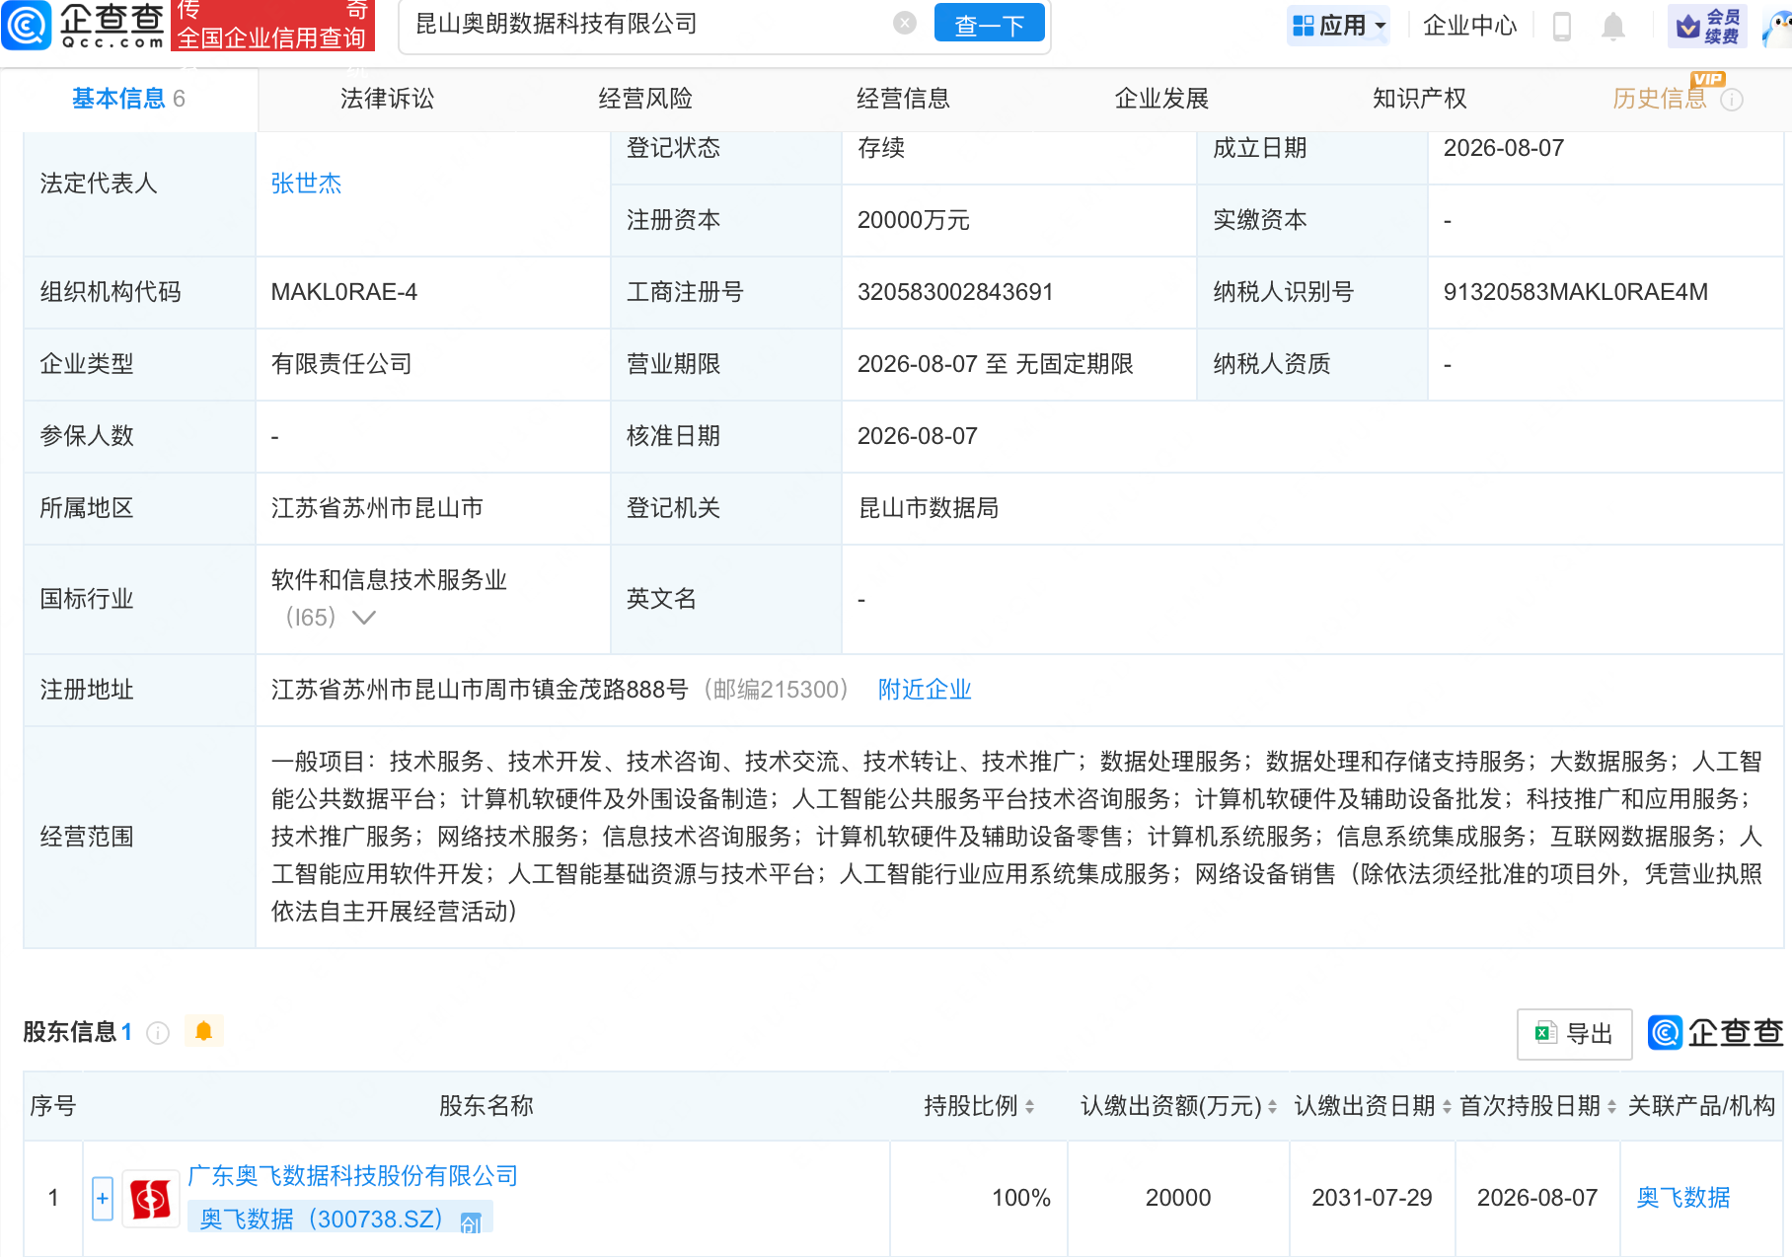Select the 企业发展 tab

1161,99
